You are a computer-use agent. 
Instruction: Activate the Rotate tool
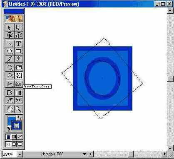[x=10, y=67]
